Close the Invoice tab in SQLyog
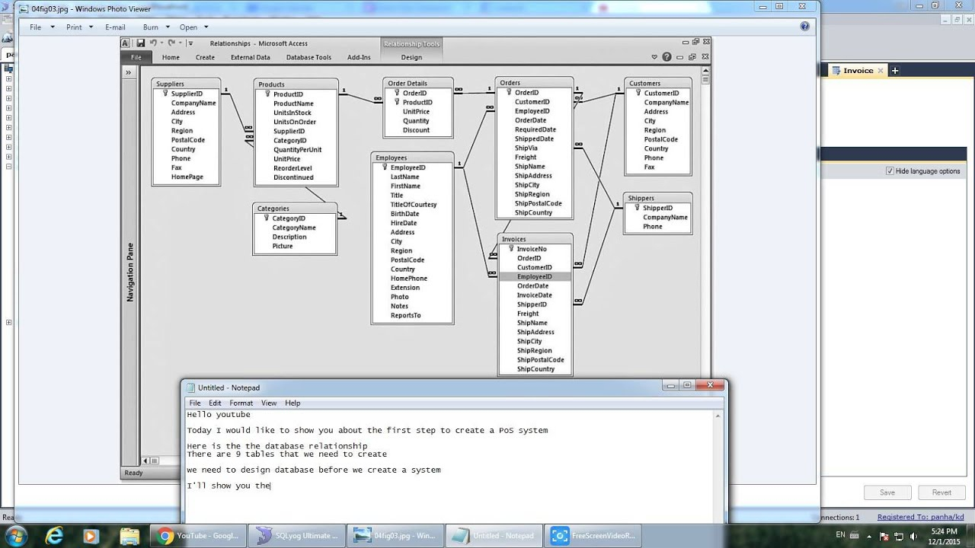The width and height of the screenshot is (975, 548). point(881,70)
